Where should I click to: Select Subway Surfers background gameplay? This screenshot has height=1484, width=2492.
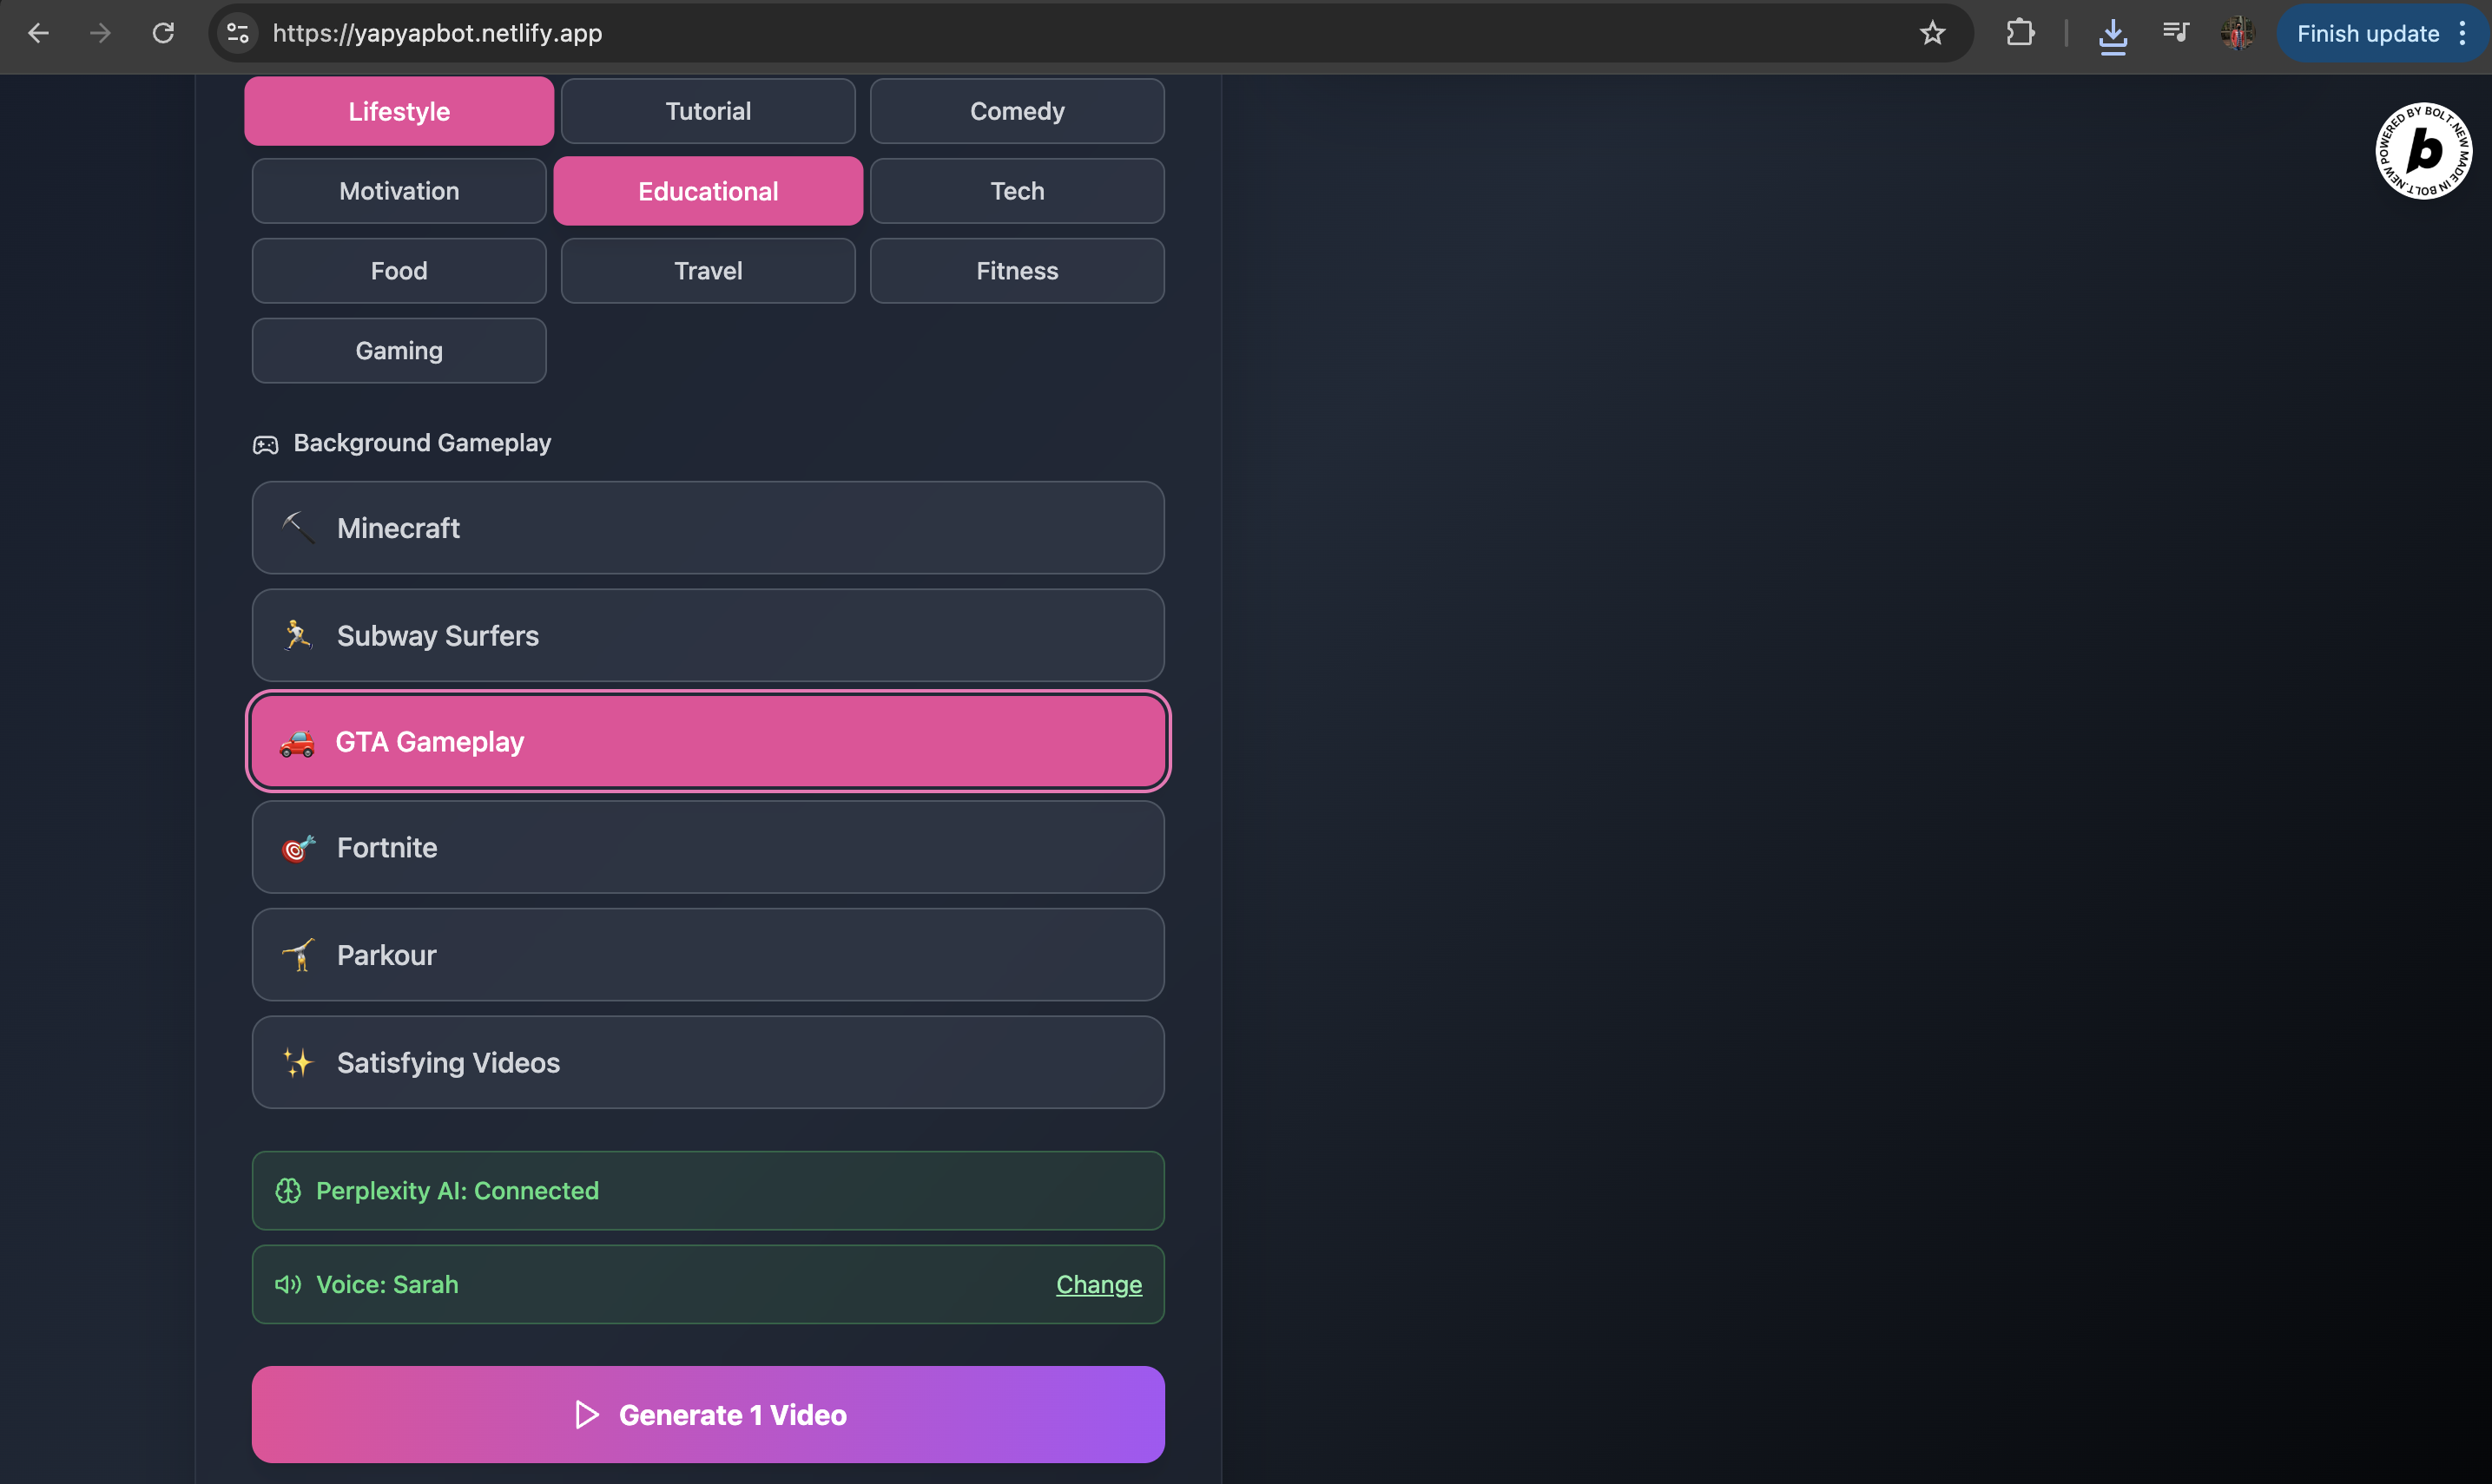[x=708, y=636]
